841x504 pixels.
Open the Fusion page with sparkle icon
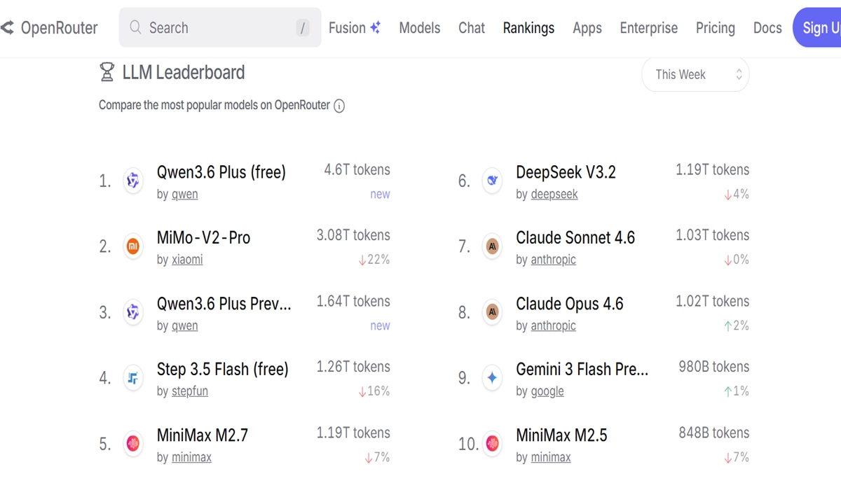[355, 27]
